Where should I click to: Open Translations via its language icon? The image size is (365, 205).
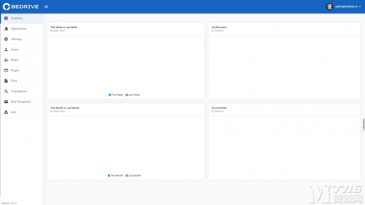click(6, 91)
